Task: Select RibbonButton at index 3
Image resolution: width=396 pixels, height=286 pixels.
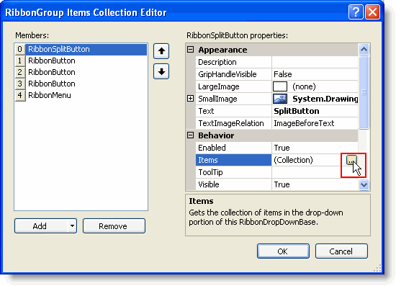Action: point(86,84)
